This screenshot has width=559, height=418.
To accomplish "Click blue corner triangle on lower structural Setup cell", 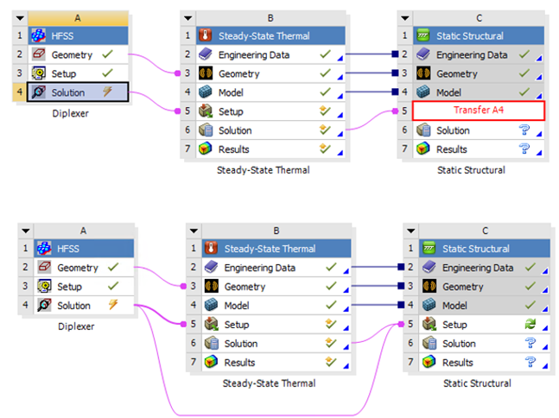I will (544, 327).
